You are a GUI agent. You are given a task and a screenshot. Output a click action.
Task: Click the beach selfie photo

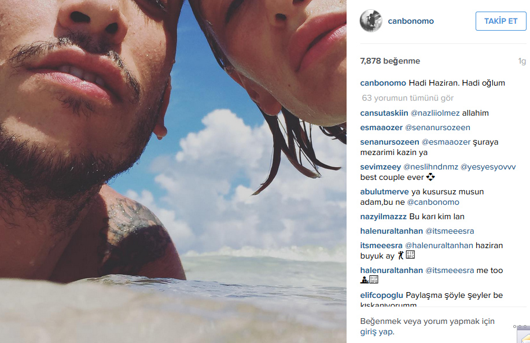pos(173,171)
